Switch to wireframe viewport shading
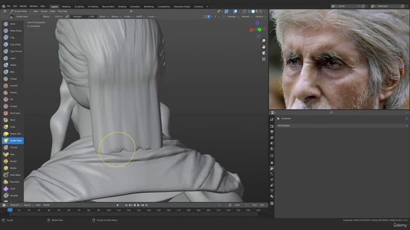The height and width of the screenshot is (230, 410). click(249, 11)
